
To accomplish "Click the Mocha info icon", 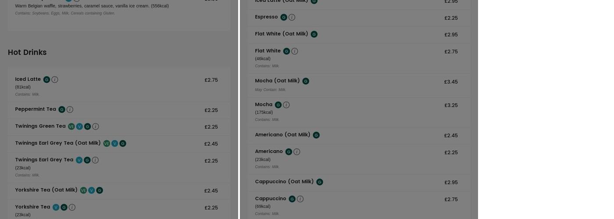I will 286,105.
